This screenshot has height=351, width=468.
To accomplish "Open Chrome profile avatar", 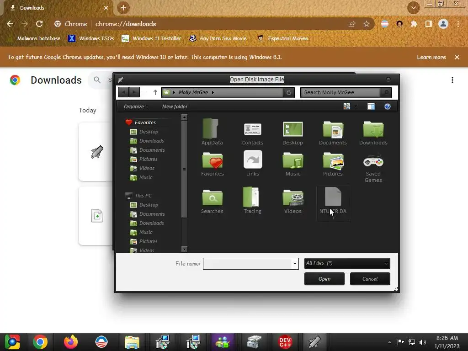I will [443, 24].
